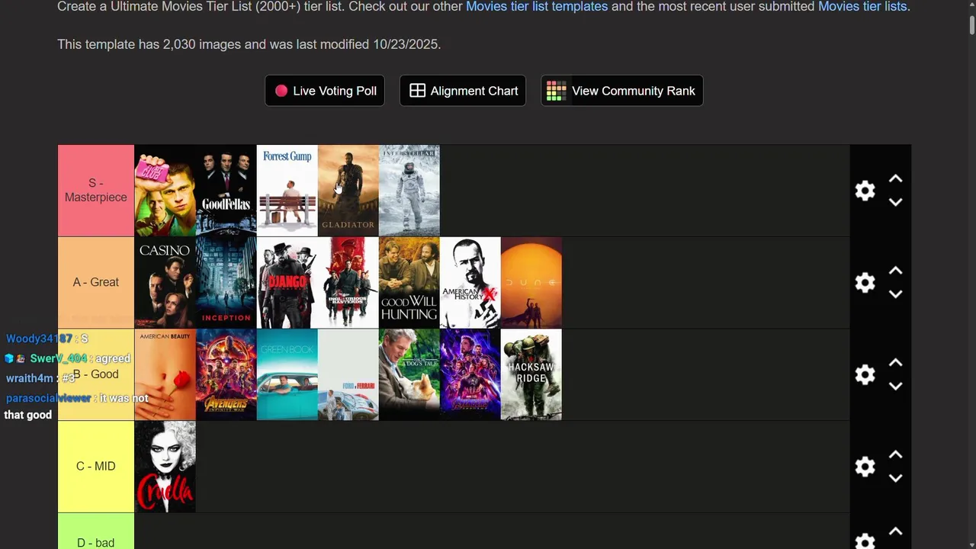The width and height of the screenshot is (976, 549).
Task: Click the colored tiles icon in Community Rank
Action: 556,91
